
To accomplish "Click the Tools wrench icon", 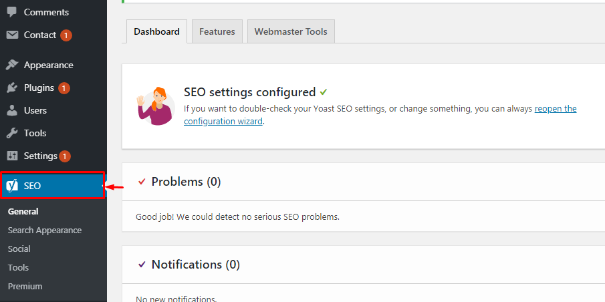I will pos(12,133).
